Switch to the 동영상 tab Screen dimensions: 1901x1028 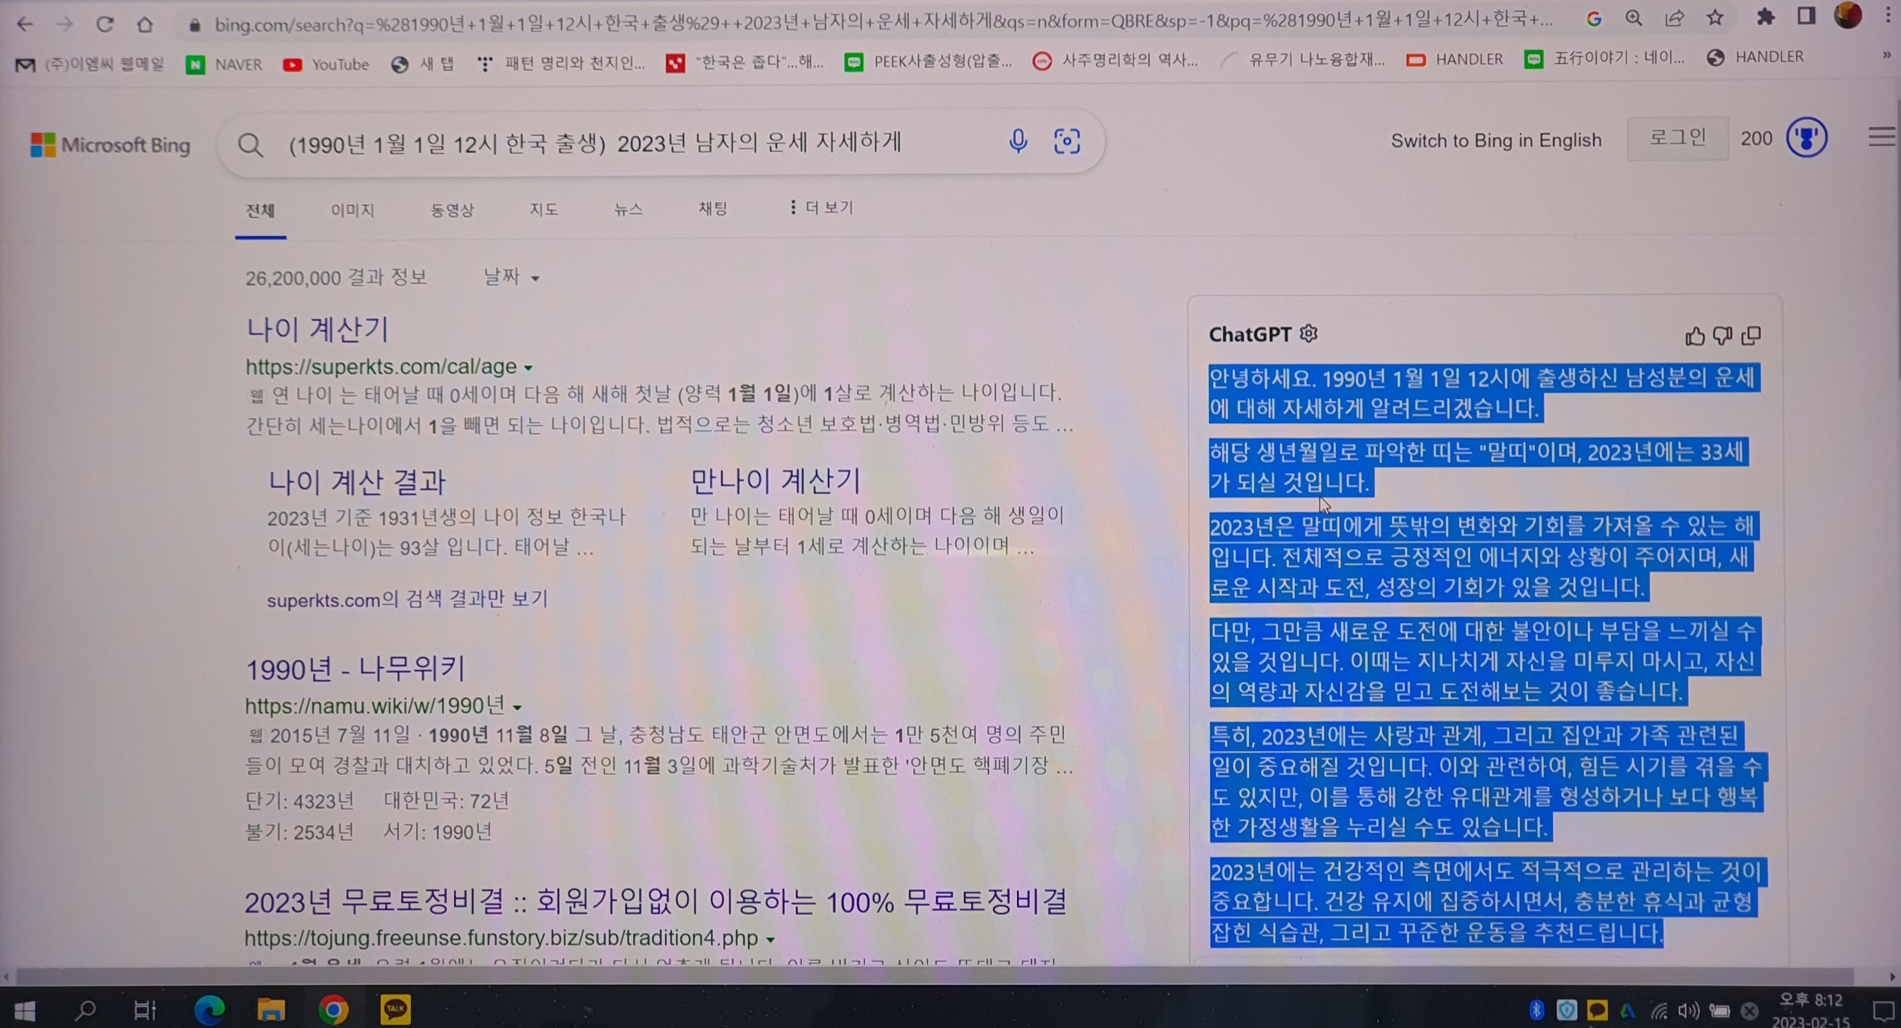pos(452,210)
